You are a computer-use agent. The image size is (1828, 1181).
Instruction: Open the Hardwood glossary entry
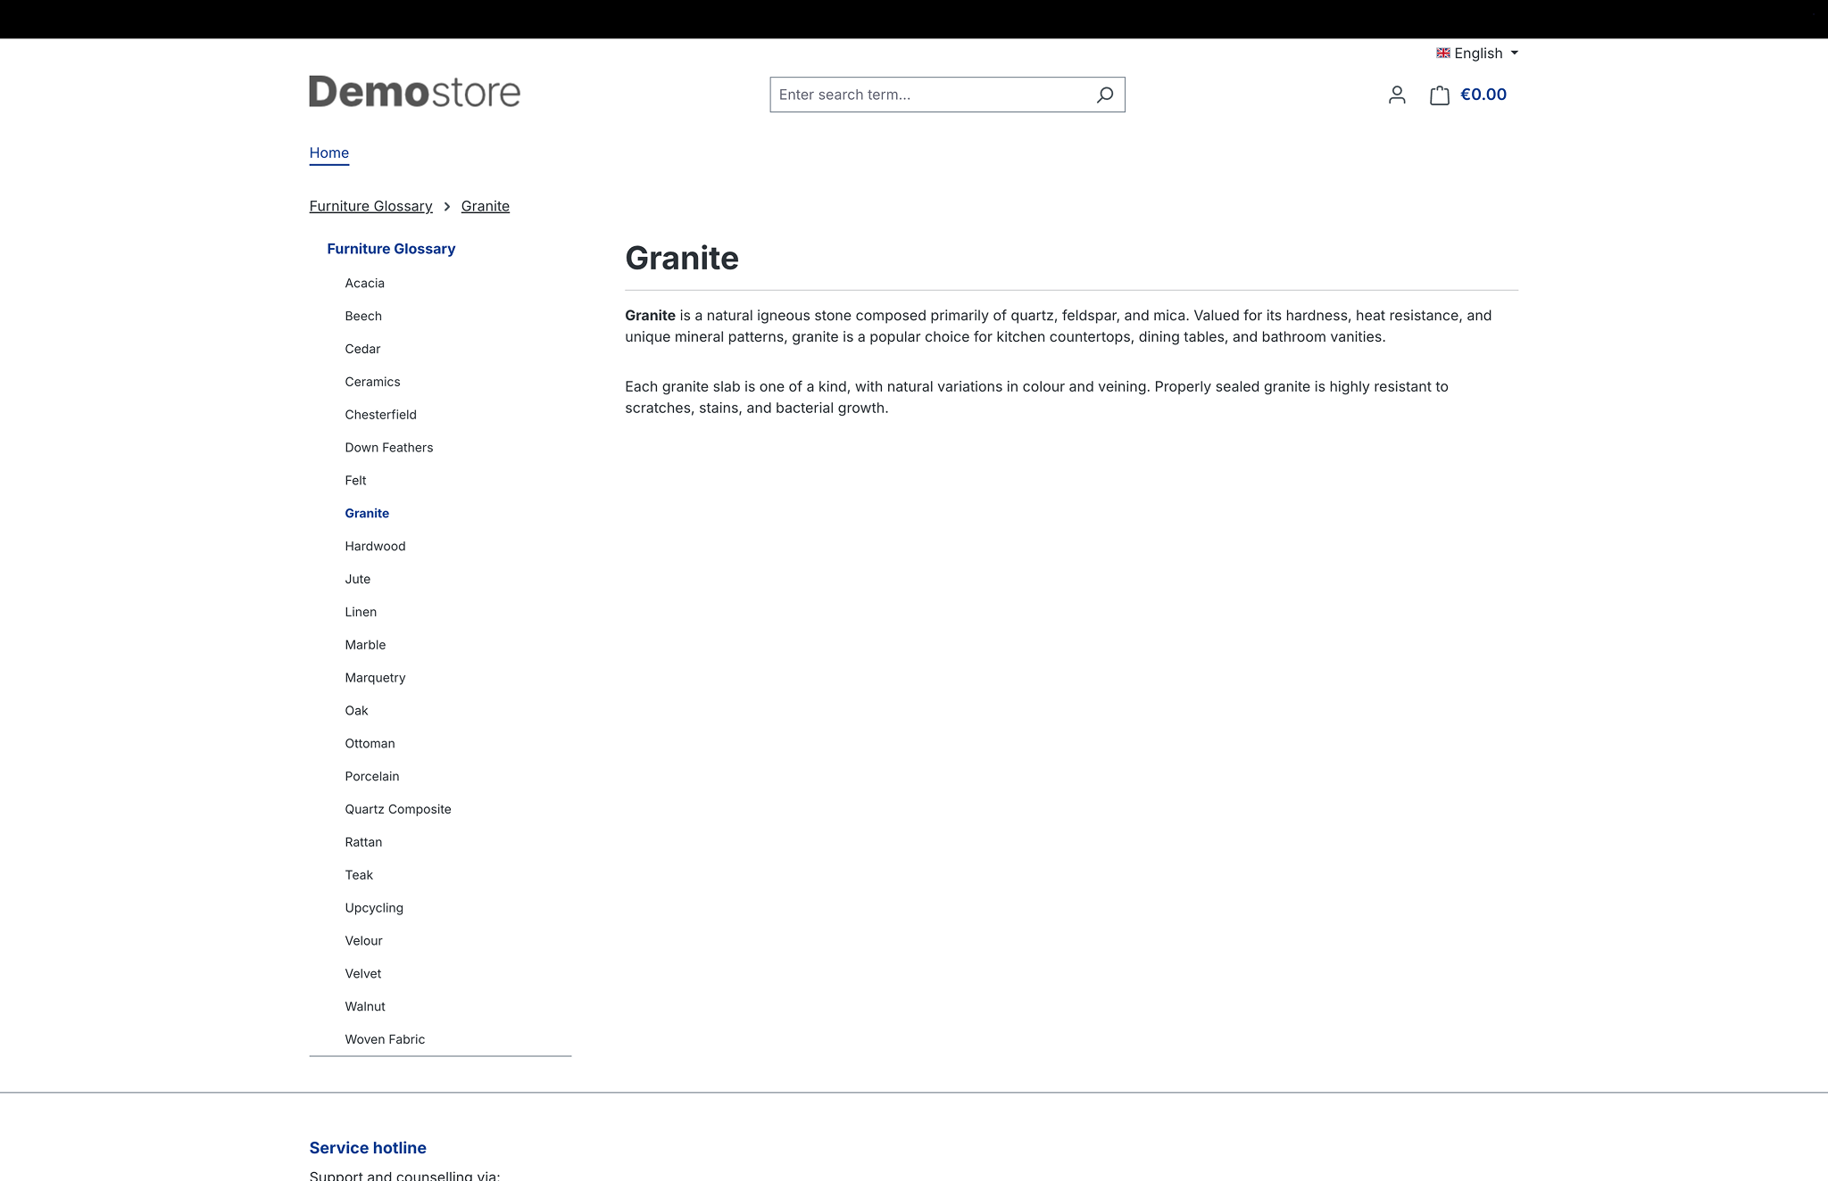(x=375, y=546)
